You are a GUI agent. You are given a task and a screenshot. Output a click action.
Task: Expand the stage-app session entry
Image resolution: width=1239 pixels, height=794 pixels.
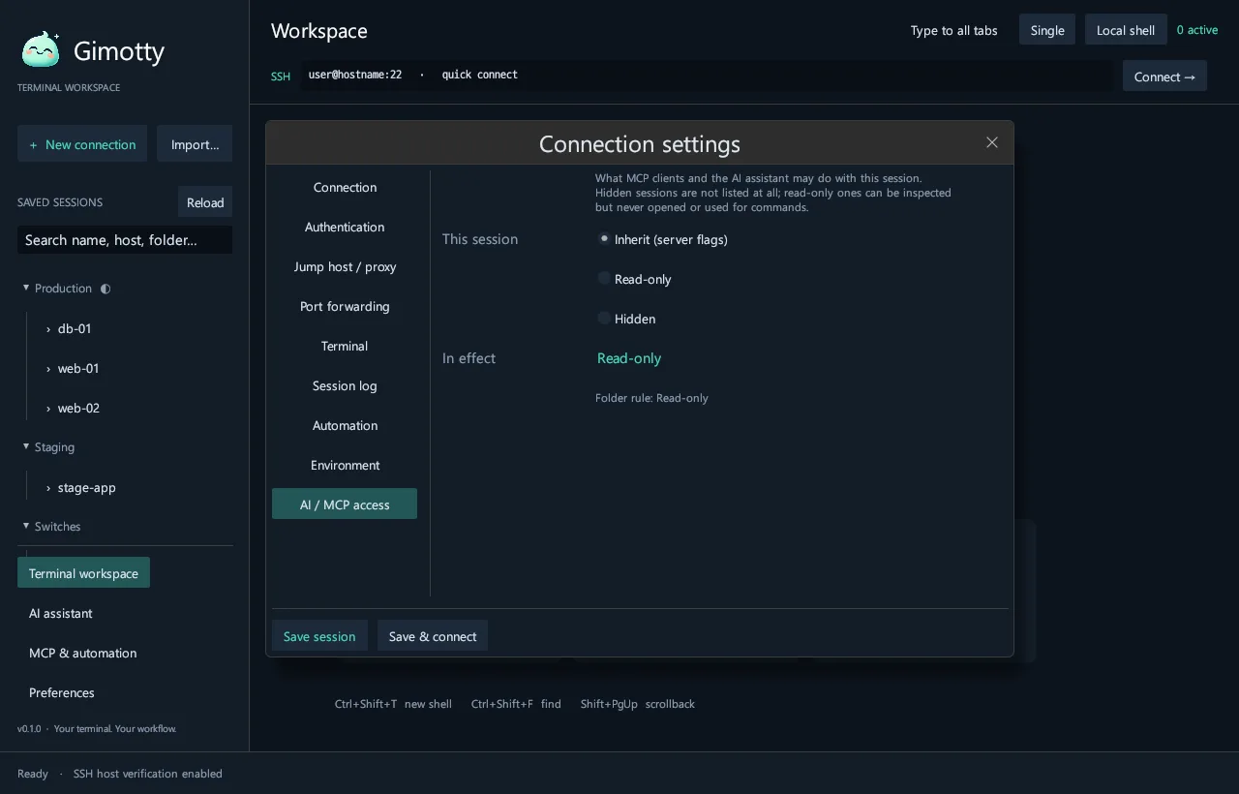pyautogui.click(x=48, y=488)
